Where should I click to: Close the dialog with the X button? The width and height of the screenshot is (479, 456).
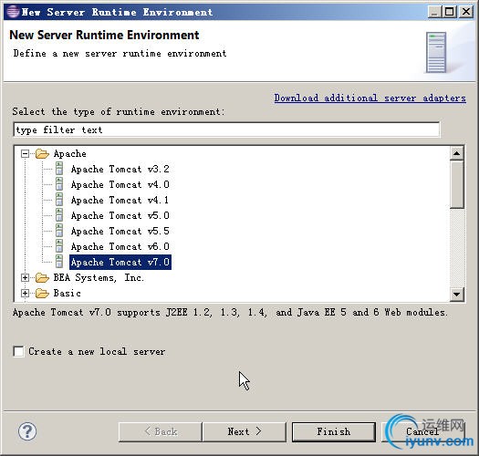pos(466,12)
